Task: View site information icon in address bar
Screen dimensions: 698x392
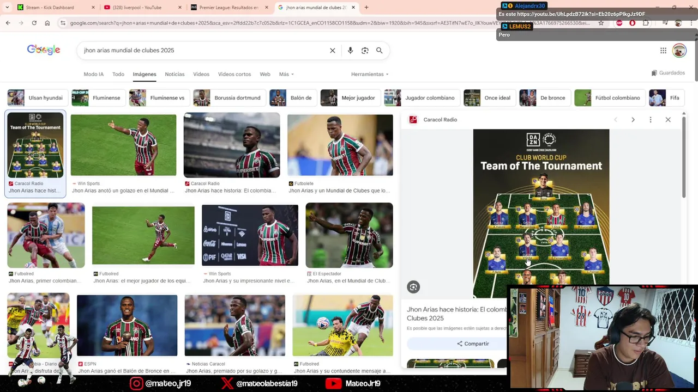Action: [x=63, y=23]
